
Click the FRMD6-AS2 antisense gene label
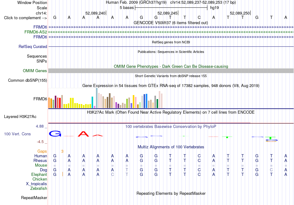(36, 32)
